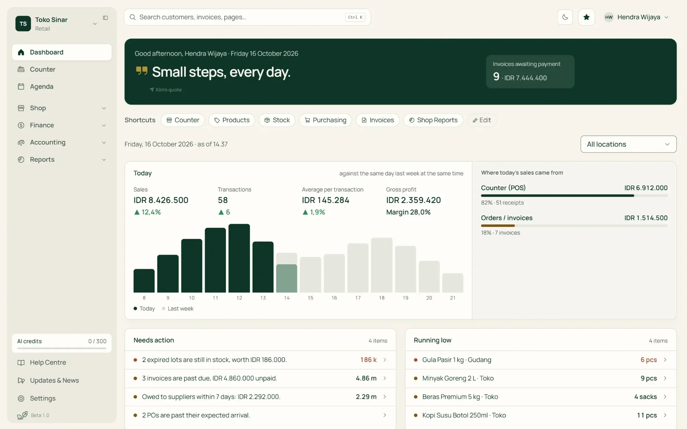
Task: Open Beras Premium 5 kg · Toko row
Action: tap(541, 397)
